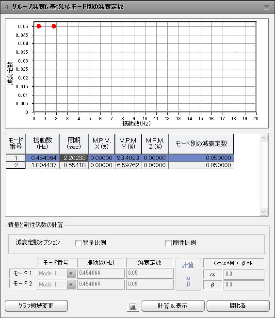The image size is (275, 318).
Task: Enable the 剛性比例 checkbox
Action: click(x=168, y=243)
